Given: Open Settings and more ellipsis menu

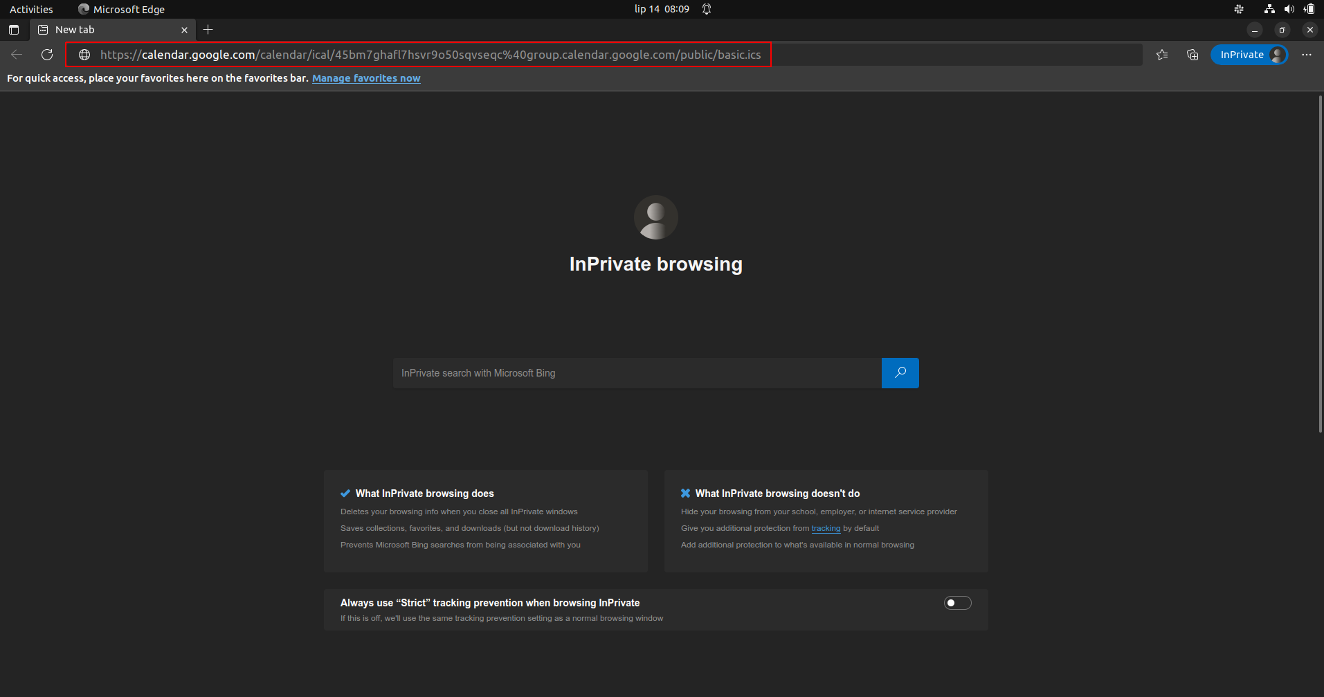Looking at the screenshot, I should coord(1307,55).
